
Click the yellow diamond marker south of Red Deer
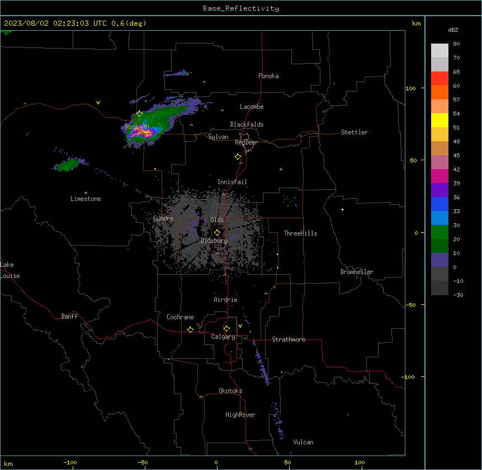tap(238, 157)
